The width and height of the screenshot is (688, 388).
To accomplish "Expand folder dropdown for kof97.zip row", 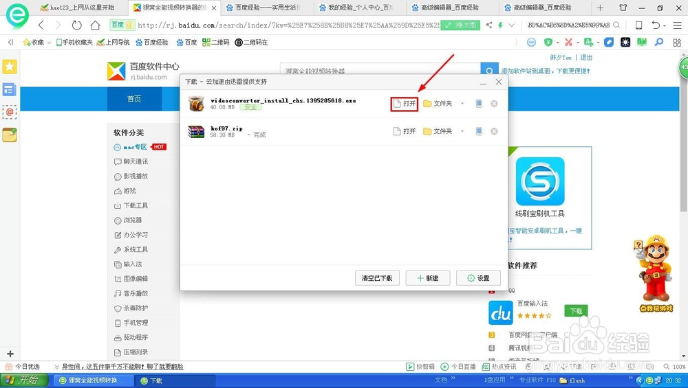I will 462,131.
